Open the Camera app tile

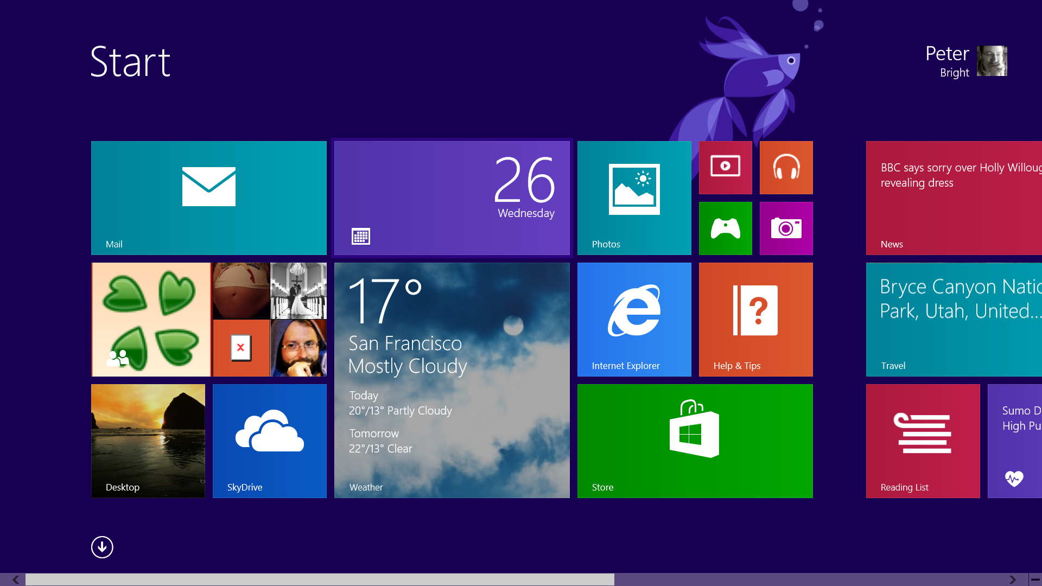tap(786, 228)
